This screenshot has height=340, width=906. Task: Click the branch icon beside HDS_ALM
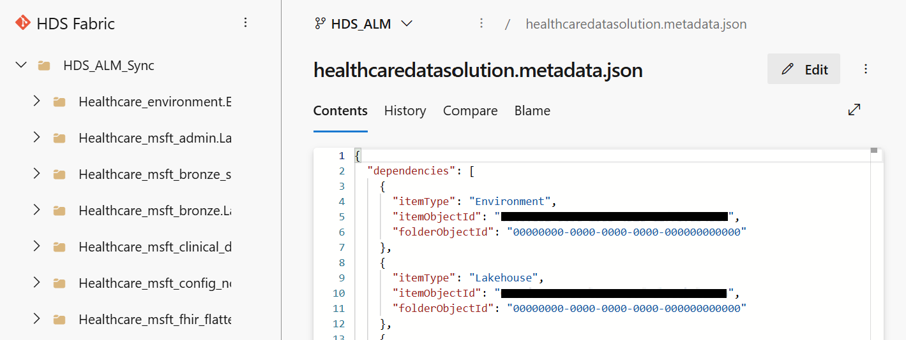pos(320,24)
